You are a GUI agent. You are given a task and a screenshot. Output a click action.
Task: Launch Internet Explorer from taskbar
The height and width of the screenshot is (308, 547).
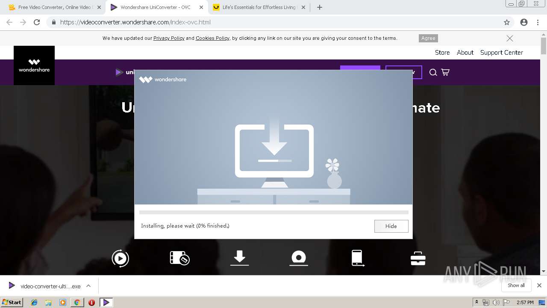coord(34,302)
